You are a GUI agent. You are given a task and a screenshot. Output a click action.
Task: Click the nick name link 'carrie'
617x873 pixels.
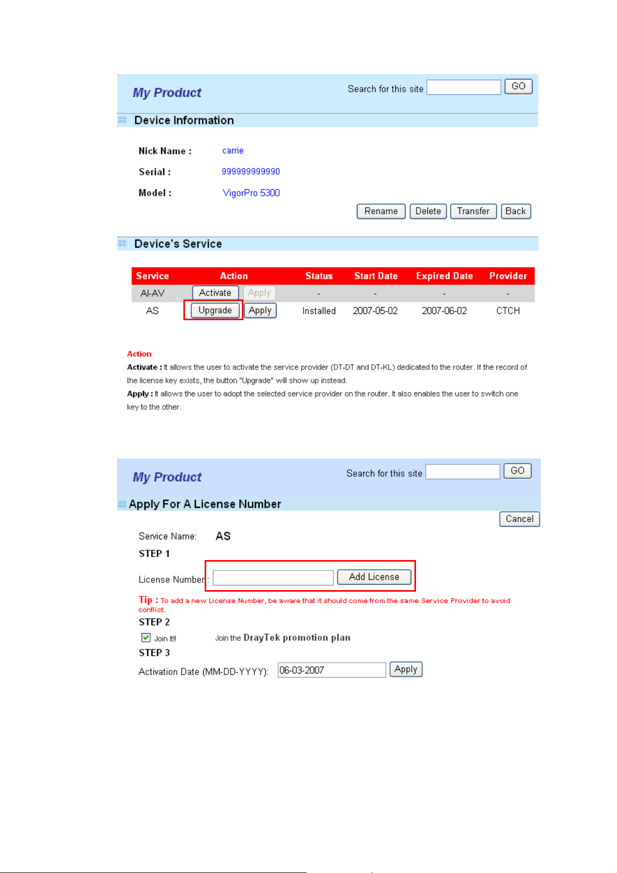[x=233, y=151]
